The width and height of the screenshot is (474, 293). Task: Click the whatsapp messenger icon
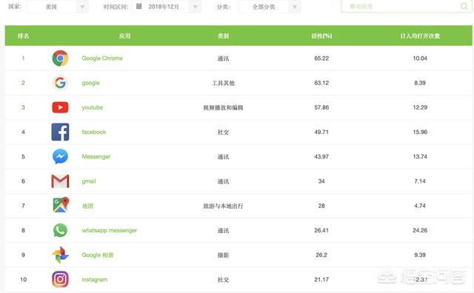click(60, 230)
